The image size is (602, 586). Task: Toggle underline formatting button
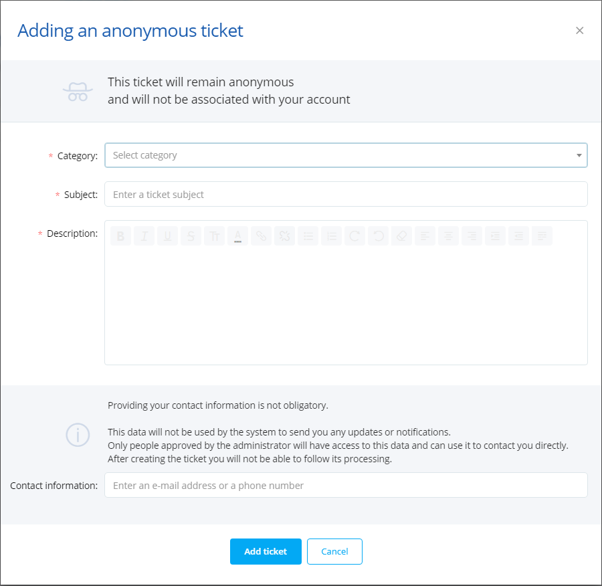pos(167,235)
